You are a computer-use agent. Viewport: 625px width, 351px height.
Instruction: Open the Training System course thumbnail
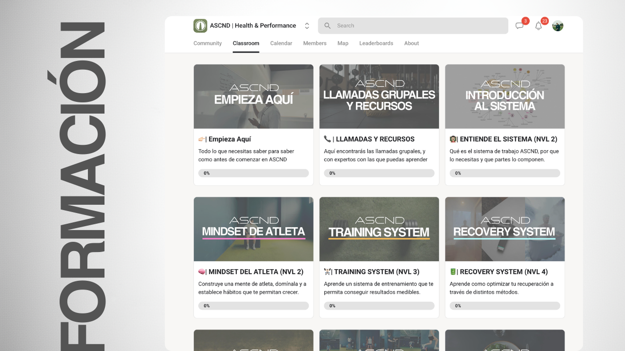(379, 229)
